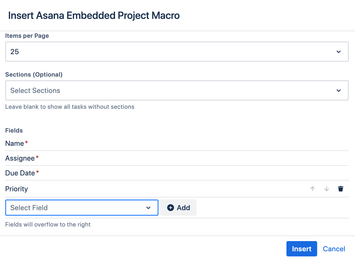Move the Priority field up
The width and height of the screenshot is (355, 261).
coord(313,189)
